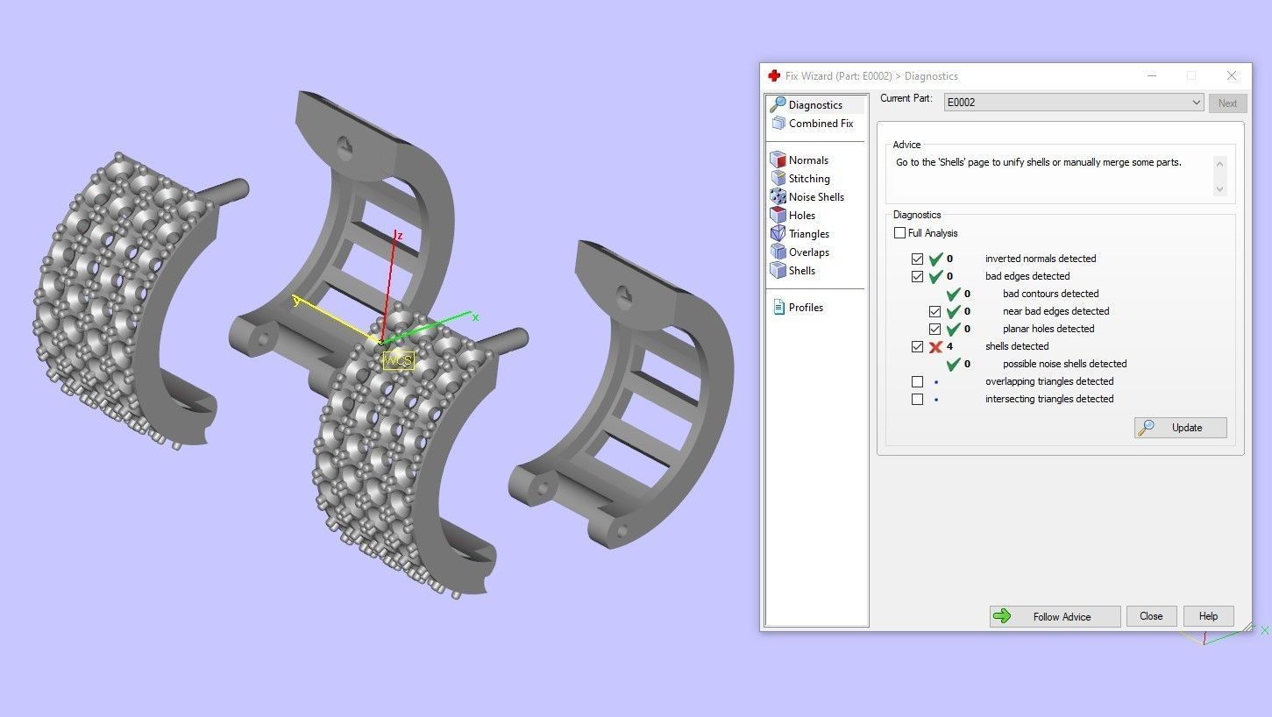Click the Close button at dialog bottom
Image resolution: width=1272 pixels, height=717 pixels.
1151,616
